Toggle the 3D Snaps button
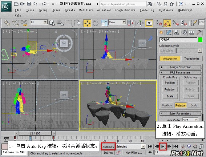 coord(159,23)
